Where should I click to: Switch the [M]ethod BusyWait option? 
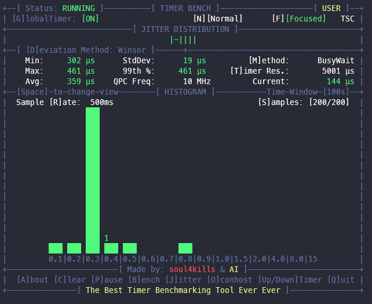pos(301,60)
